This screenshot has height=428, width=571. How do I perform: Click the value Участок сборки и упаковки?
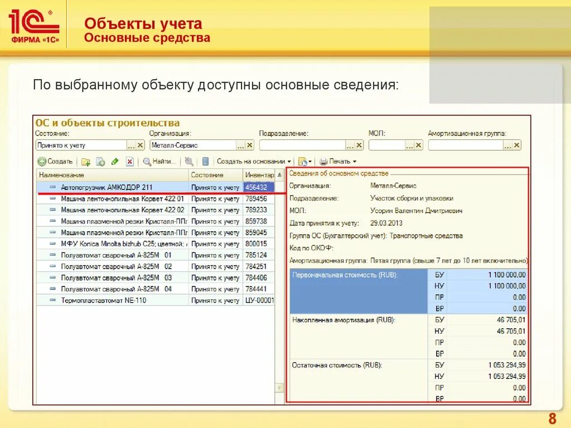pyautogui.click(x=412, y=198)
